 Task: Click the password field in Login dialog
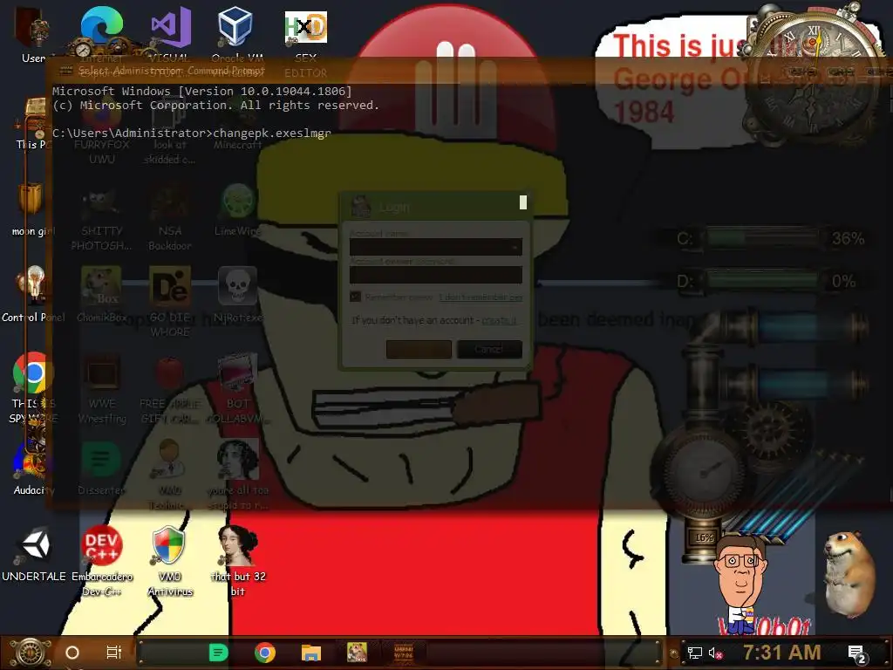tap(436, 275)
